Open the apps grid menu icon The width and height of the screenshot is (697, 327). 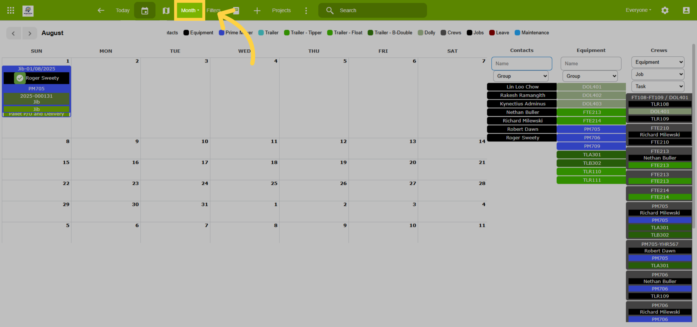(x=11, y=10)
